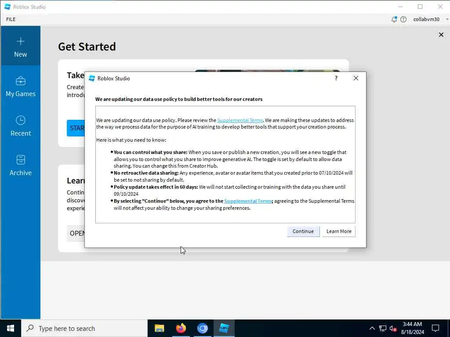Launch Firefox from the taskbar

click(x=181, y=328)
